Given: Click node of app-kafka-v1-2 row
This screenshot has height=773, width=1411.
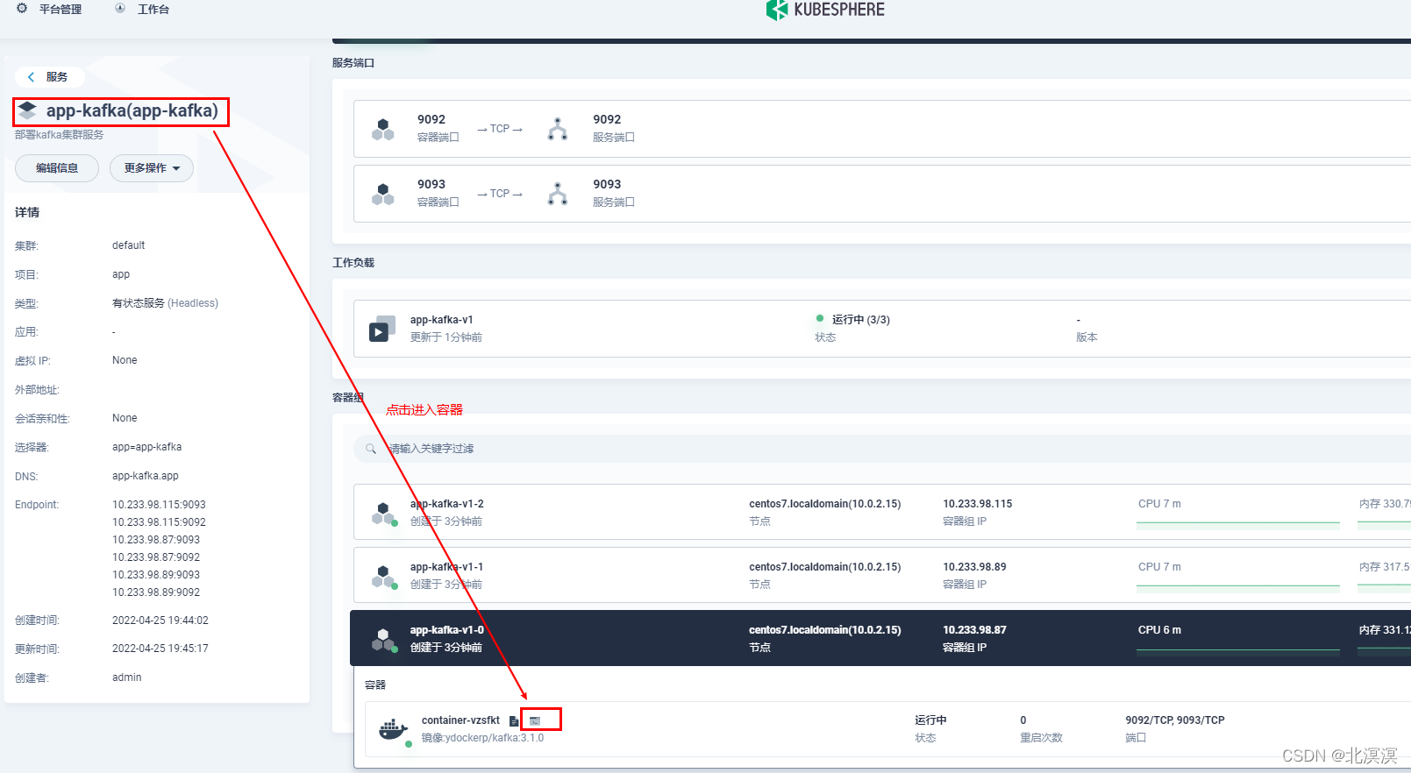Looking at the screenshot, I should pyautogui.click(x=824, y=504).
